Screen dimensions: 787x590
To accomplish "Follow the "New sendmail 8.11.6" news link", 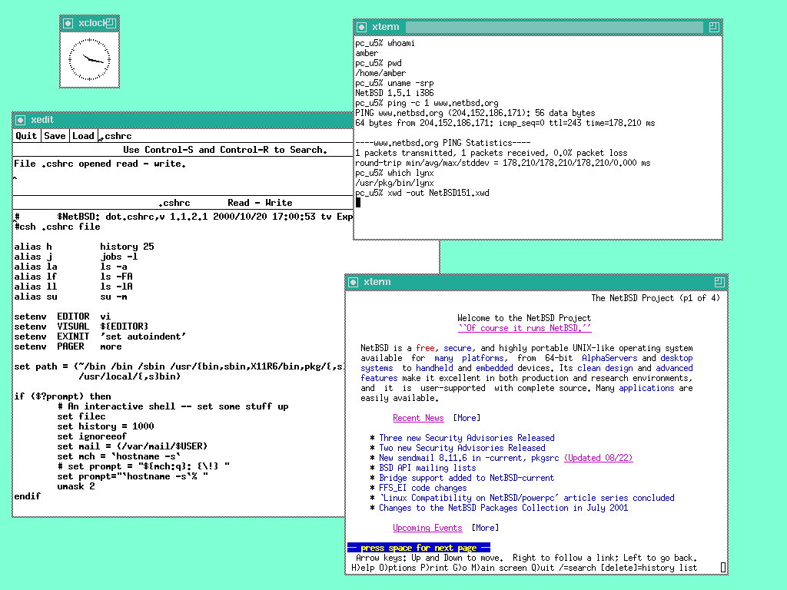I will [469, 458].
